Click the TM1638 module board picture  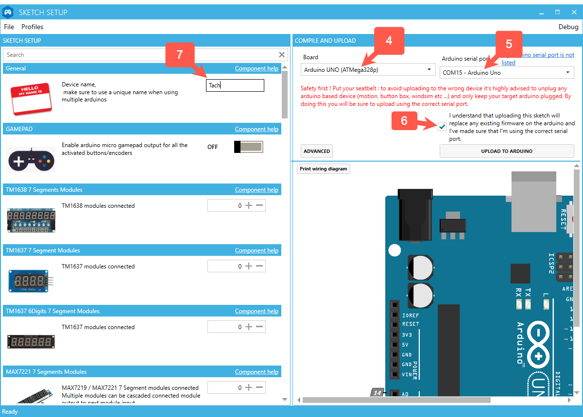[31, 220]
